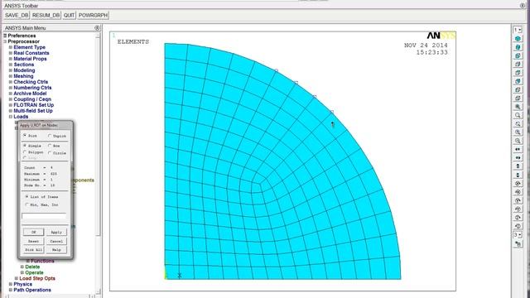The image size is (530, 298).
Task: Select the Unpick radio button
Action: pyautogui.click(x=50, y=136)
